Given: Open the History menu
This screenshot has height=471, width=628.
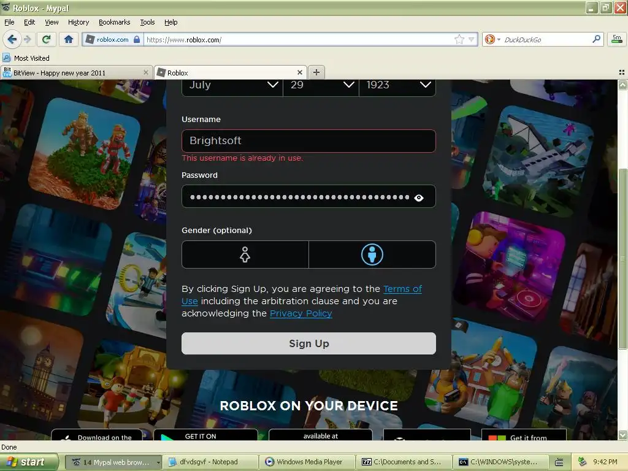Looking at the screenshot, I should tap(78, 22).
